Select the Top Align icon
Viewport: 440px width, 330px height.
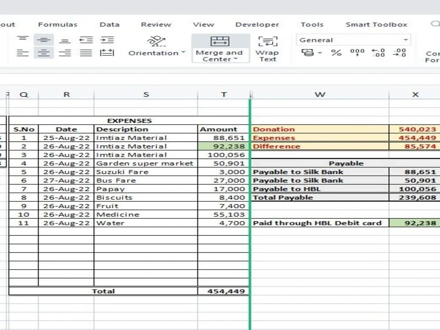pyautogui.click(x=21, y=40)
